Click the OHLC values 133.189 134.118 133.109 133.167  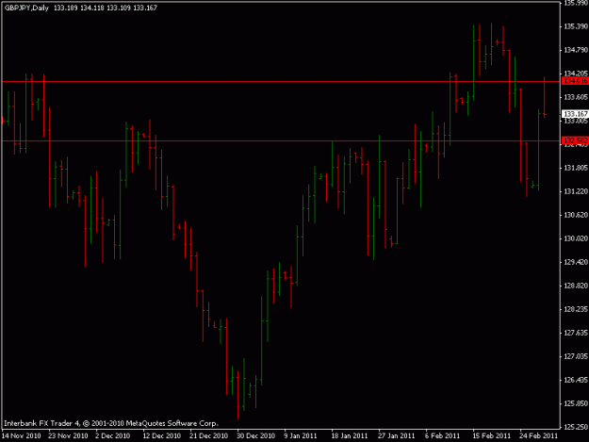coord(106,8)
